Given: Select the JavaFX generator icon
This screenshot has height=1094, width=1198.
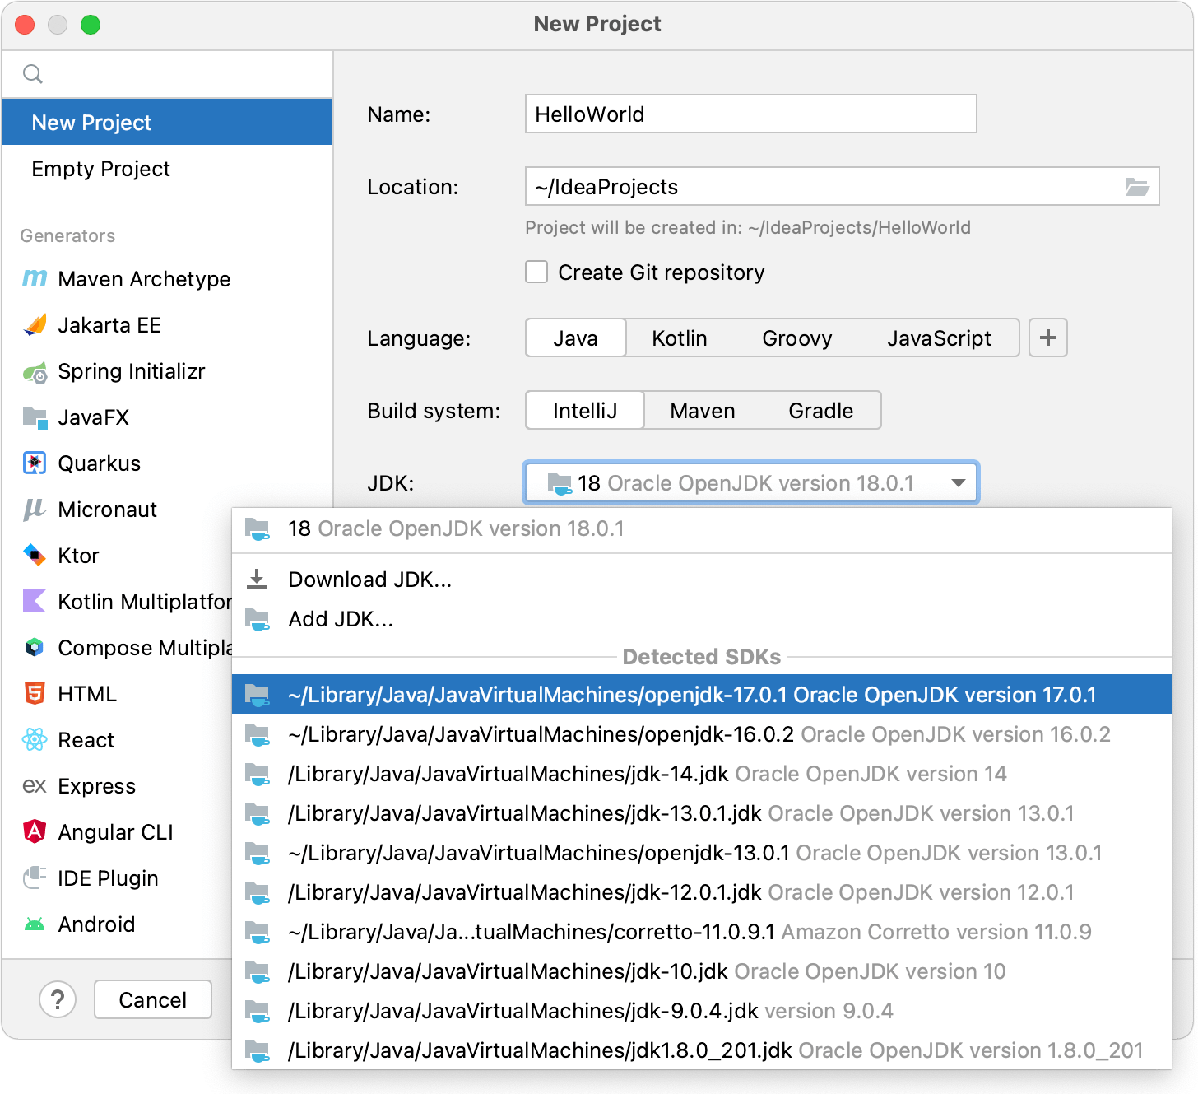Looking at the screenshot, I should point(34,417).
